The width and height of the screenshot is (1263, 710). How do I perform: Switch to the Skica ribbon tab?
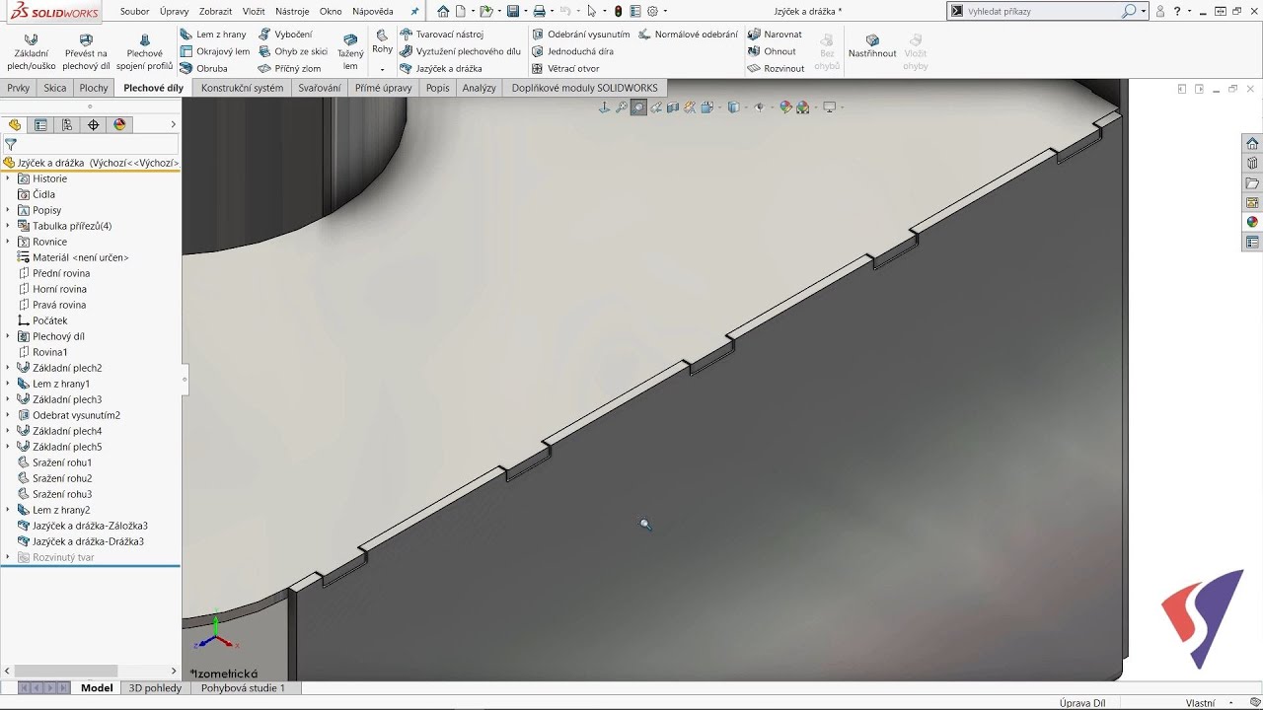click(55, 88)
